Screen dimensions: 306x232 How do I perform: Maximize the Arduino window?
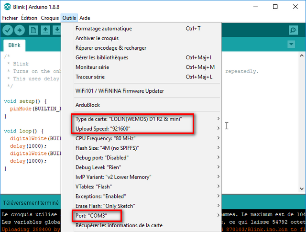[275, 7]
